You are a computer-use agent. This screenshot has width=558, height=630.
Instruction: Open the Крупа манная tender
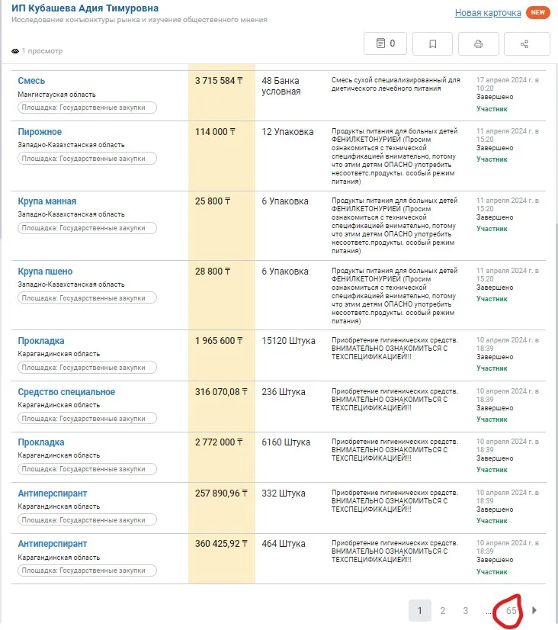47,201
